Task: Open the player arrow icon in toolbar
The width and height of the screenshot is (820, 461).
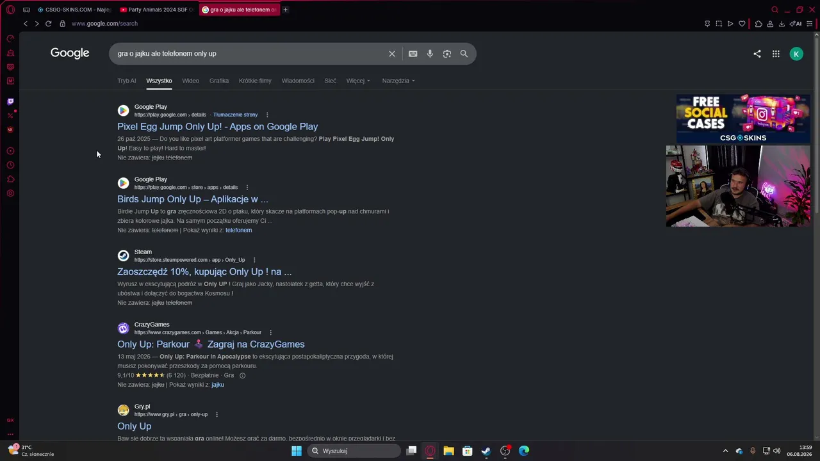Action: point(730,24)
